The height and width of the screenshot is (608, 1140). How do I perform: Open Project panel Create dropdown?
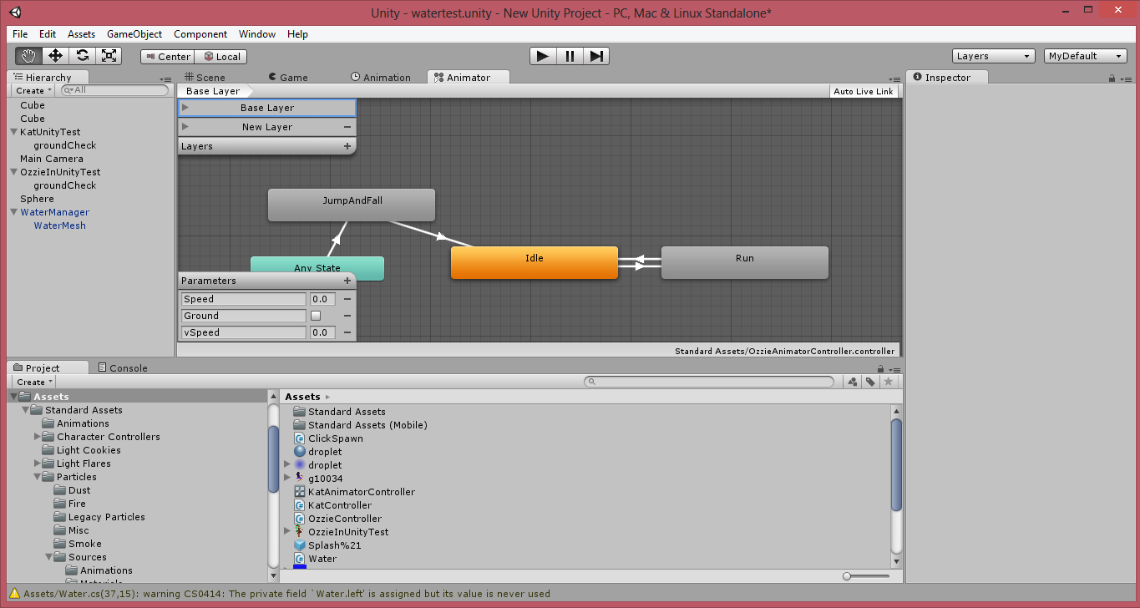click(34, 382)
